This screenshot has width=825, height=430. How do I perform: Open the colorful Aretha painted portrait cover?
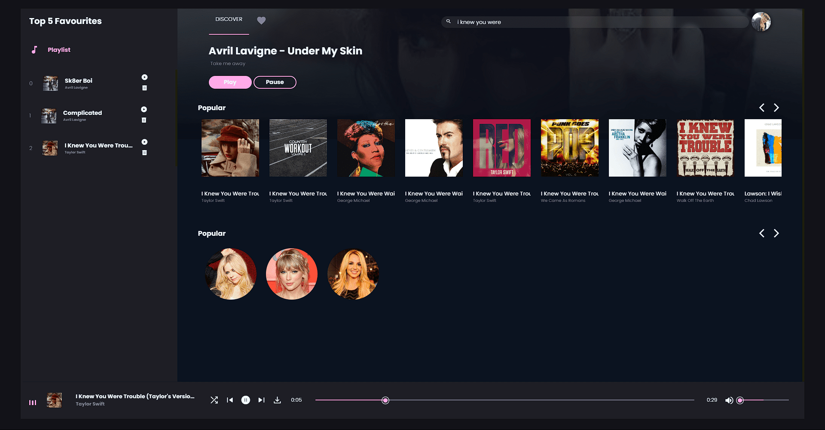point(366,148)
